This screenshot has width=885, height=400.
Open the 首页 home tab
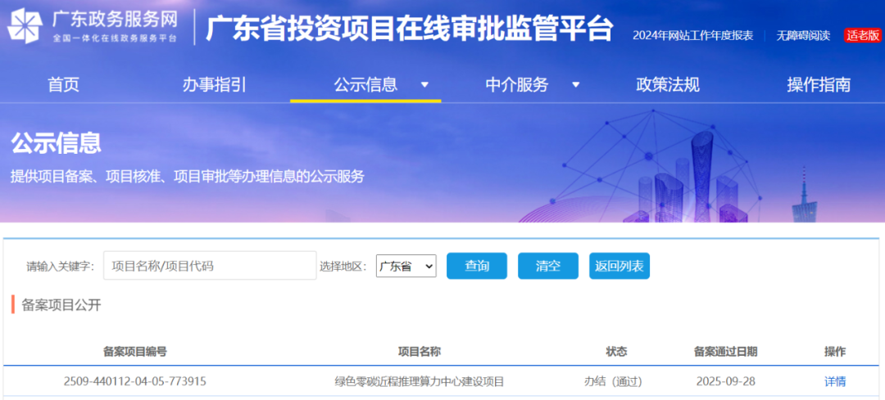coord(63,85)
